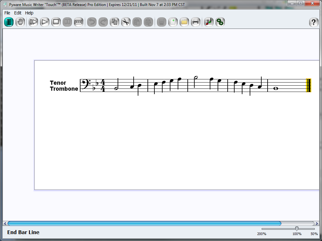
Task: Open the Edit menu
Action: (18, 13)
